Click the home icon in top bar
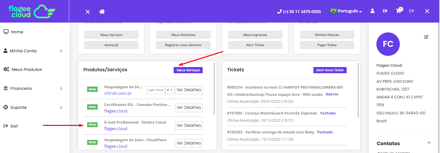Image resolution: width=440 pixels, height=153 pixels. coord(102,11)
